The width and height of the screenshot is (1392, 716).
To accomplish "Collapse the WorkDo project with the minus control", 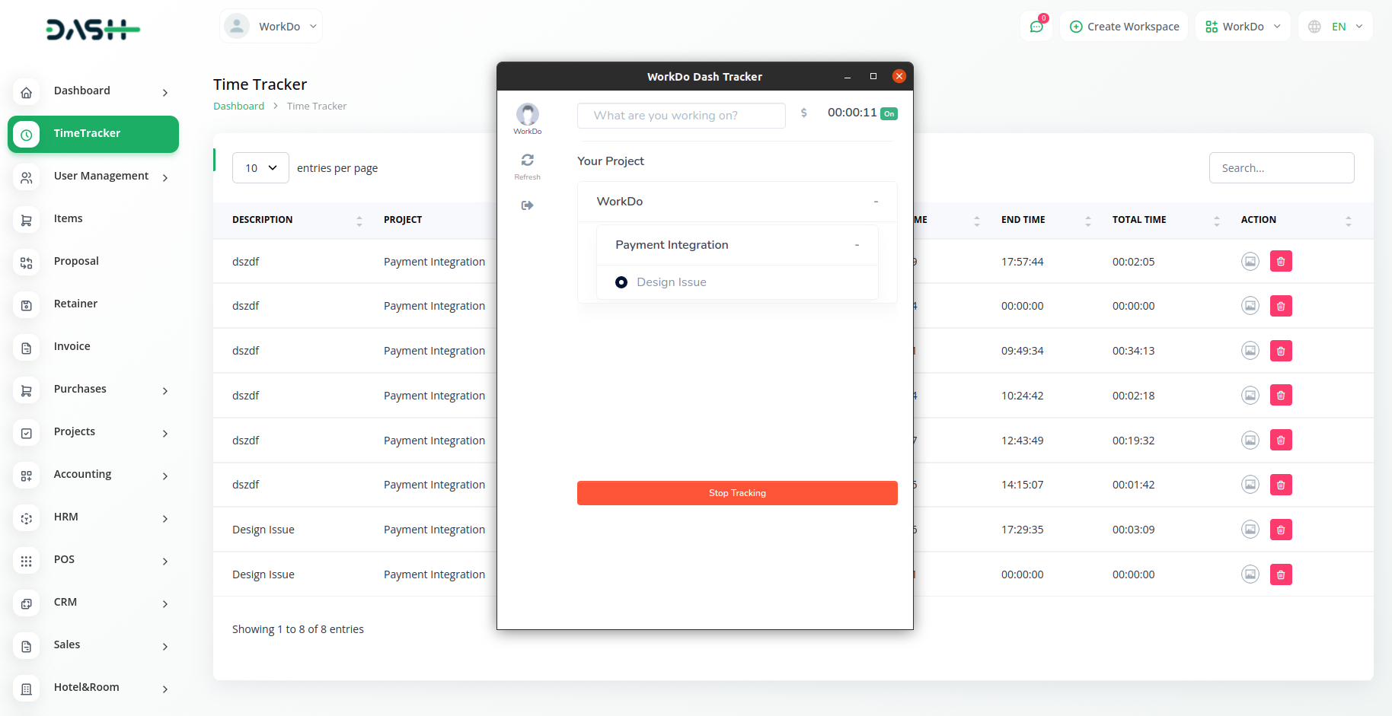I will click(875, 201).
